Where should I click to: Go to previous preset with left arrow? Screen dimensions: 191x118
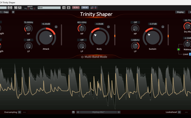click(78, 112)
